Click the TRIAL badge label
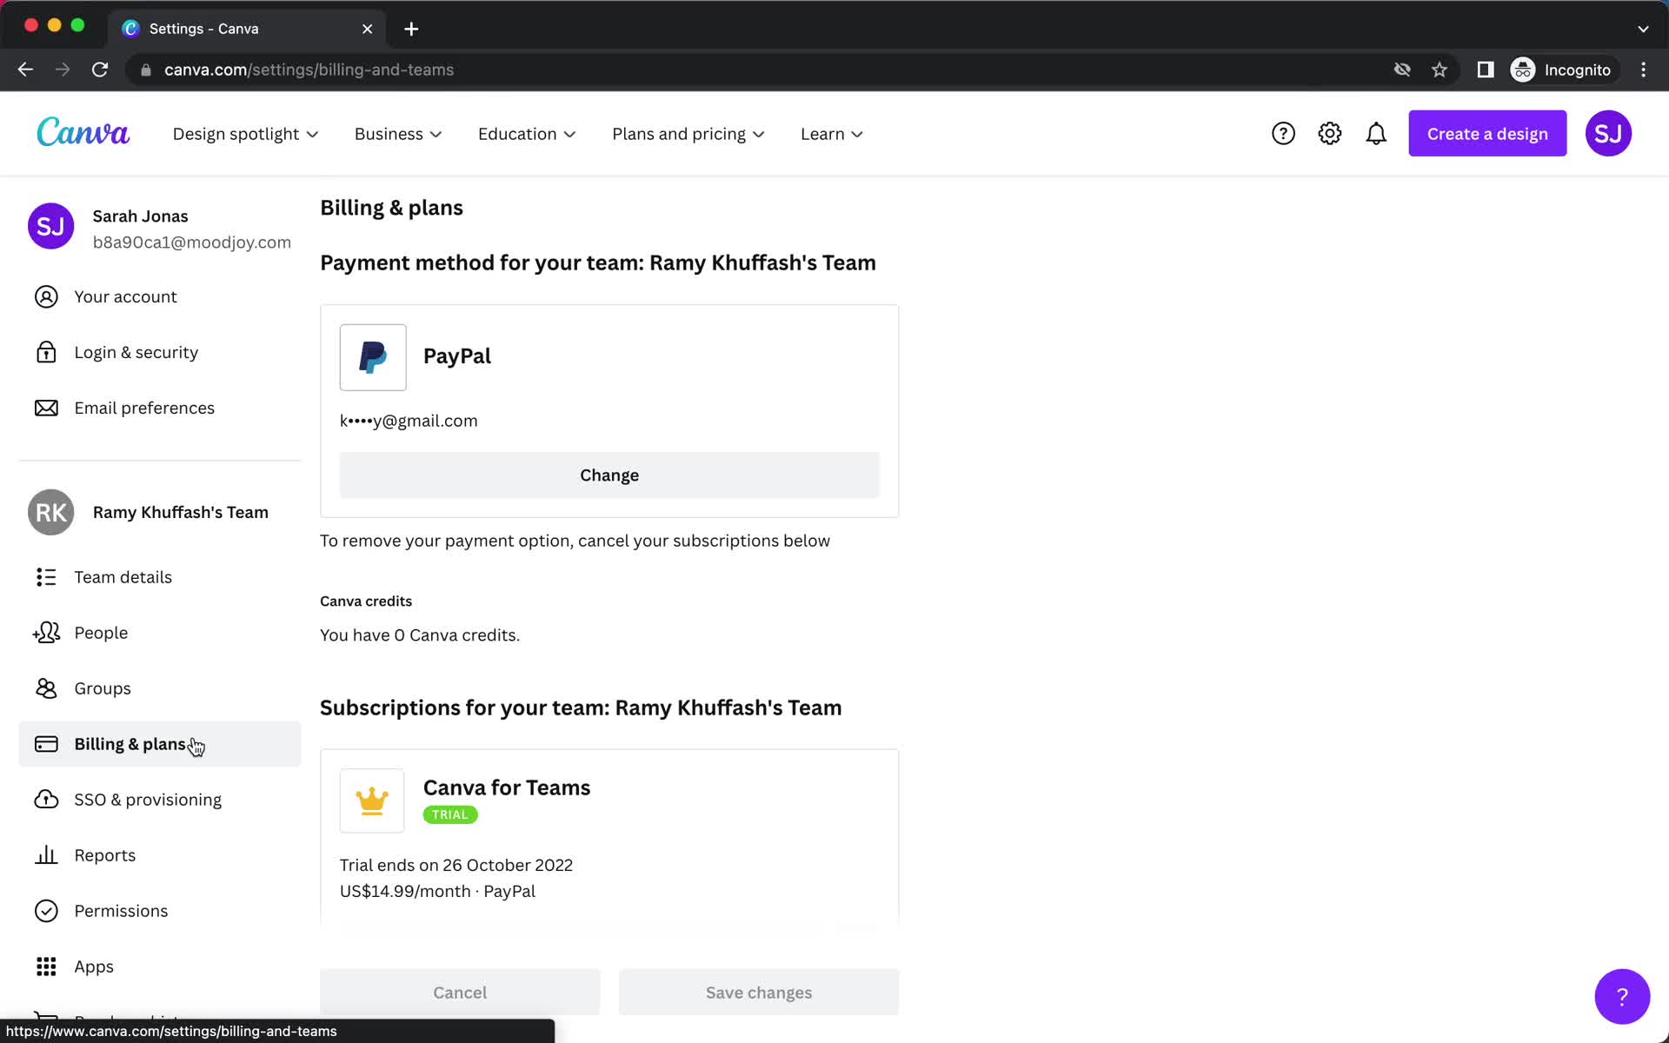 (450, 814)
